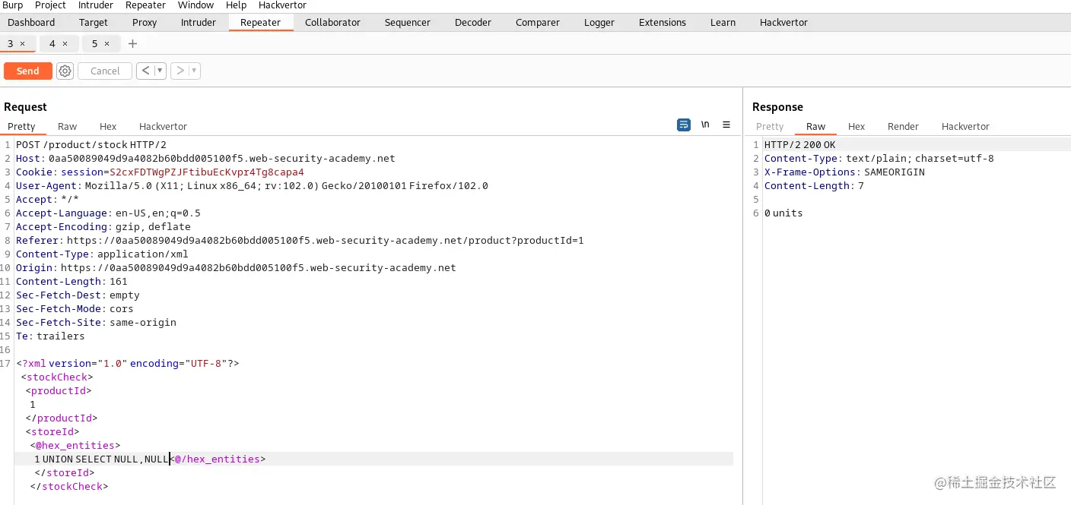
Task: Open the Repeater settings gear icon
Action: click(x=65, y=71)
